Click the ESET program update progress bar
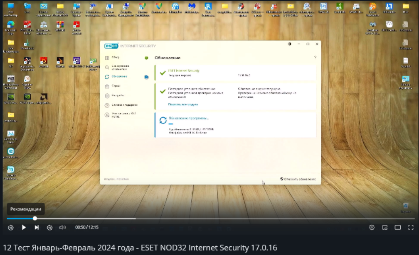 pos(171,124)
